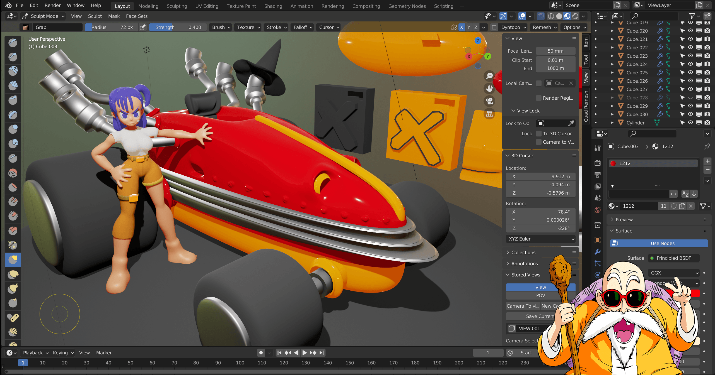The width and height of the screenshot is (715, 375).
Task: Toggle Render Region checkbox
Action: 539,98
